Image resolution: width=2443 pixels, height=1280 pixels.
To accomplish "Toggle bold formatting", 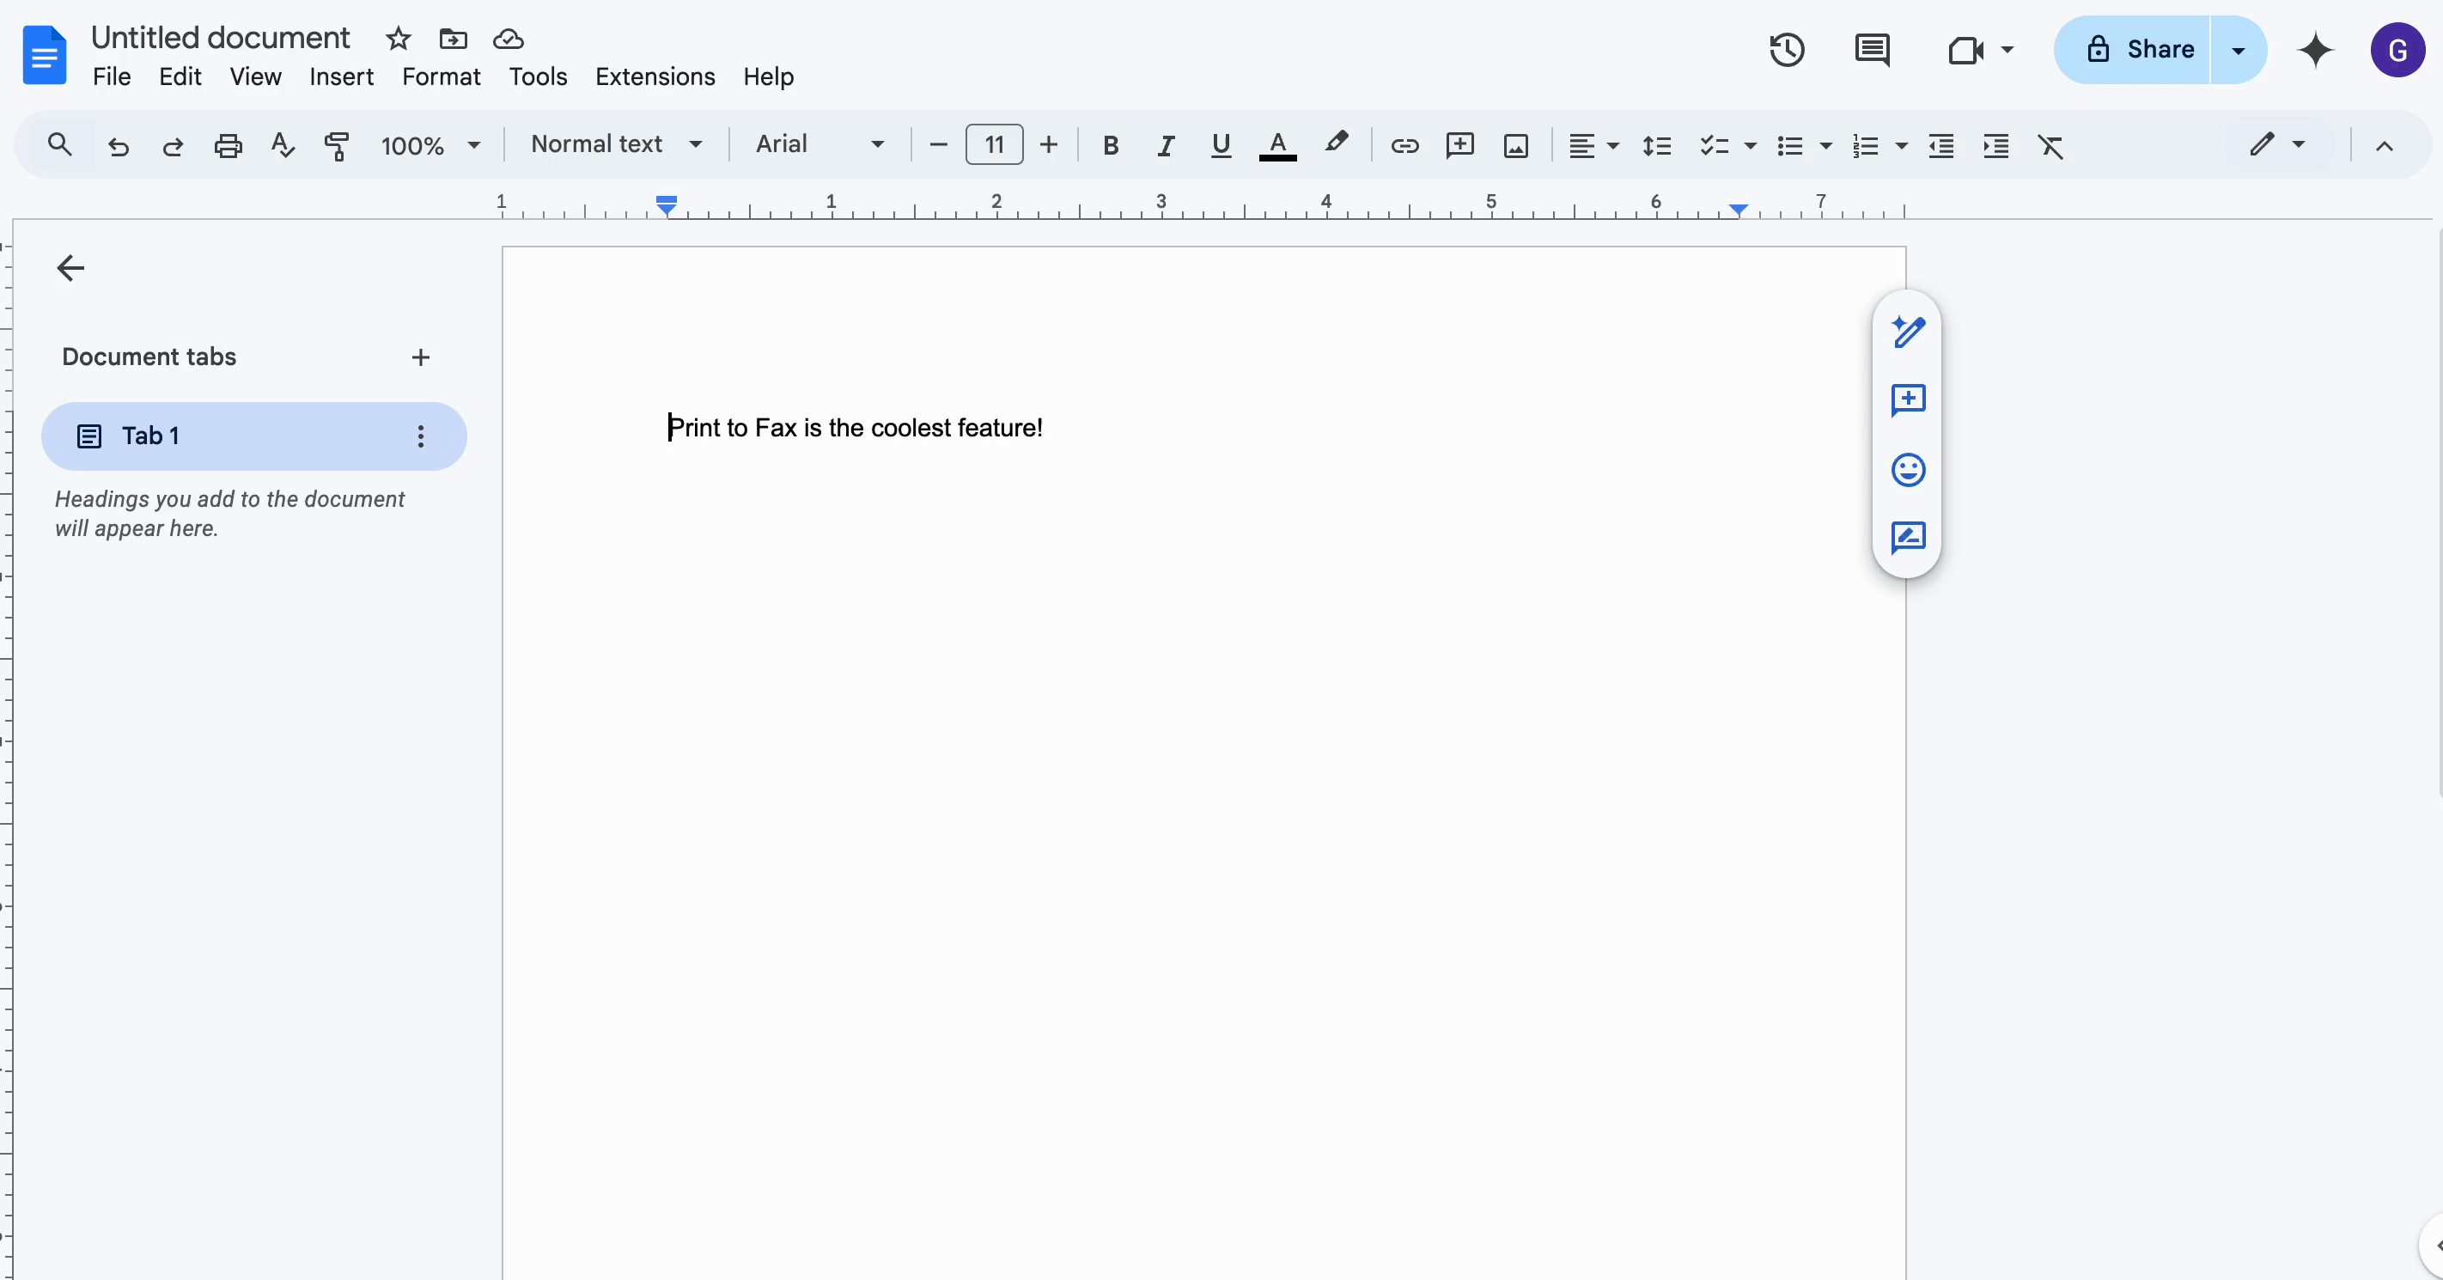I will 1111,145.
